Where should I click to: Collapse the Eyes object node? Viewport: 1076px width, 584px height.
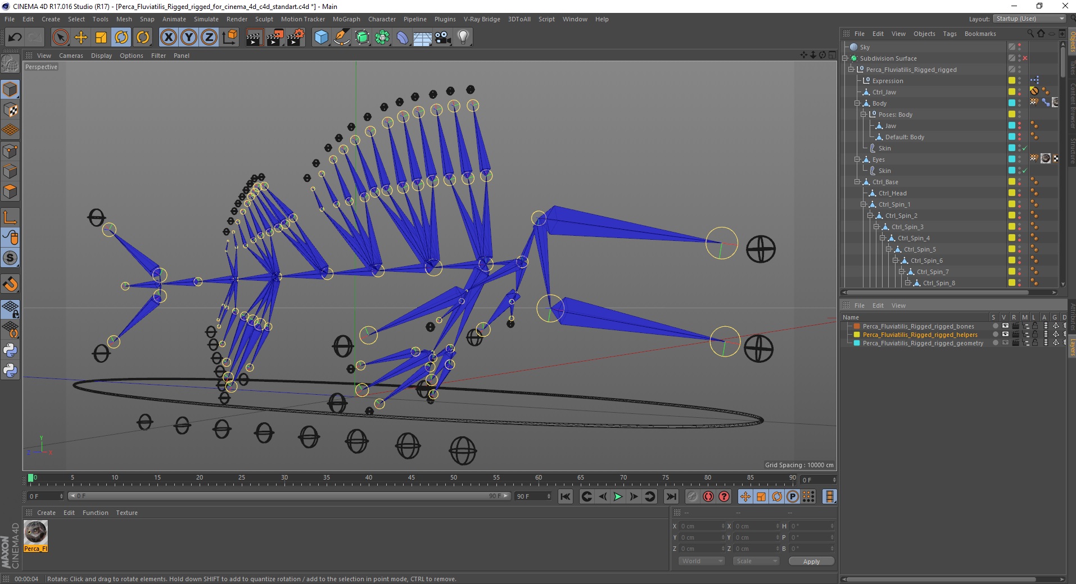click(857, 159)
